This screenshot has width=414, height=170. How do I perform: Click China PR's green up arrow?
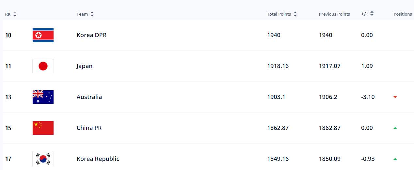[x=395, y=128]
